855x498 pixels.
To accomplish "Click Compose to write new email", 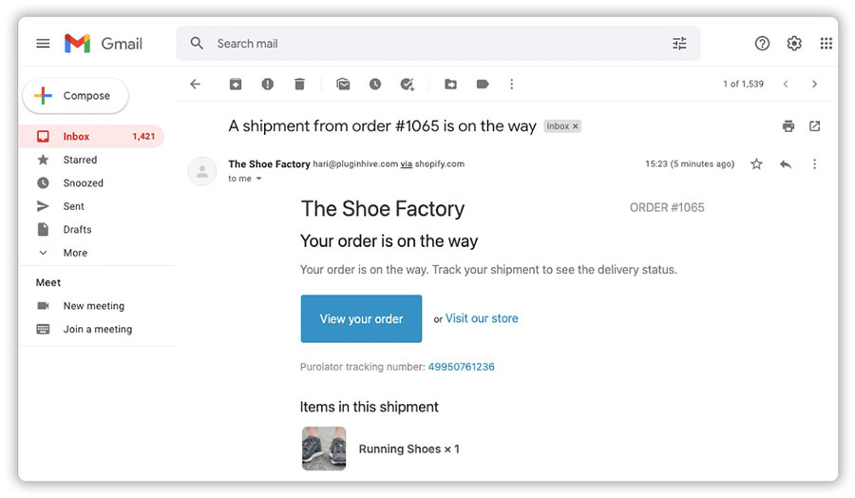I will (x=75, y=95).
